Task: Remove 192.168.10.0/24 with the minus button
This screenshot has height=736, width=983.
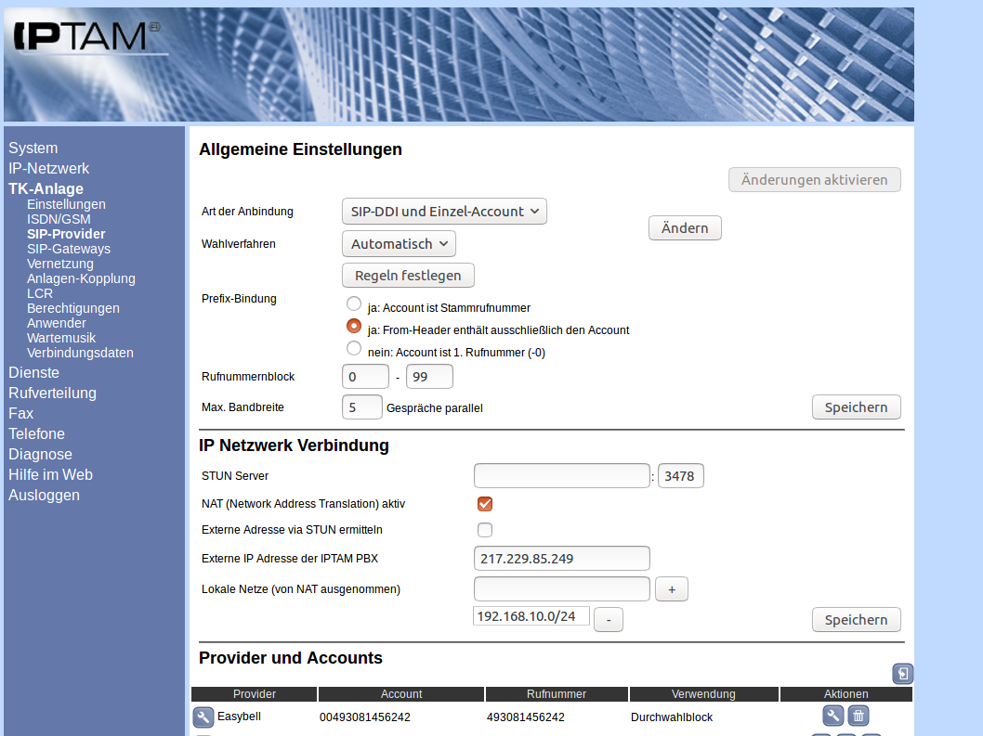Action: point(608,619)
